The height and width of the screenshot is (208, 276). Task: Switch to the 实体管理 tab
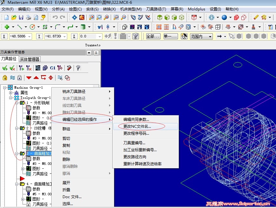point(29,59)
